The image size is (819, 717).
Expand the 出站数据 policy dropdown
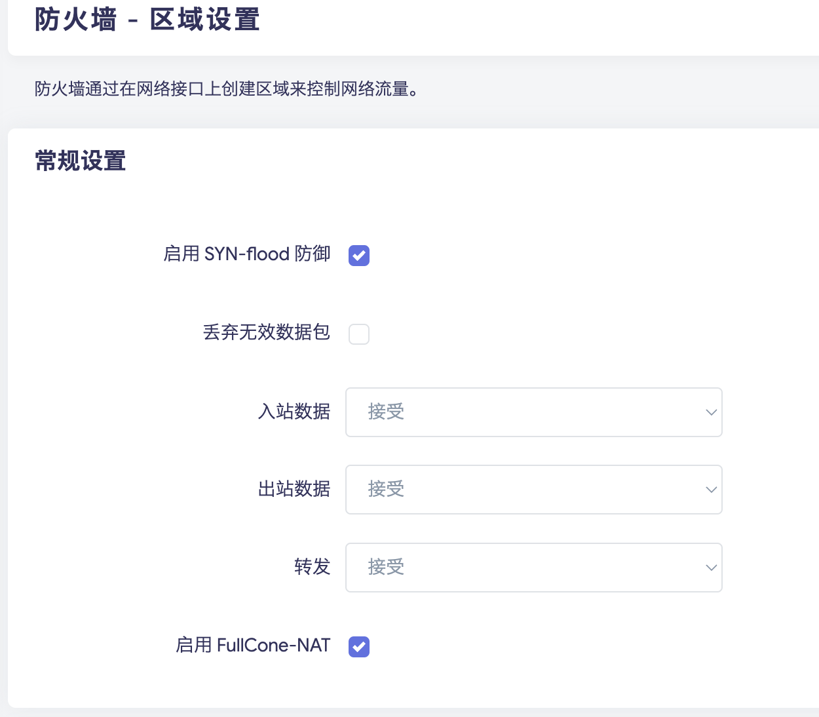pos(533,490)
